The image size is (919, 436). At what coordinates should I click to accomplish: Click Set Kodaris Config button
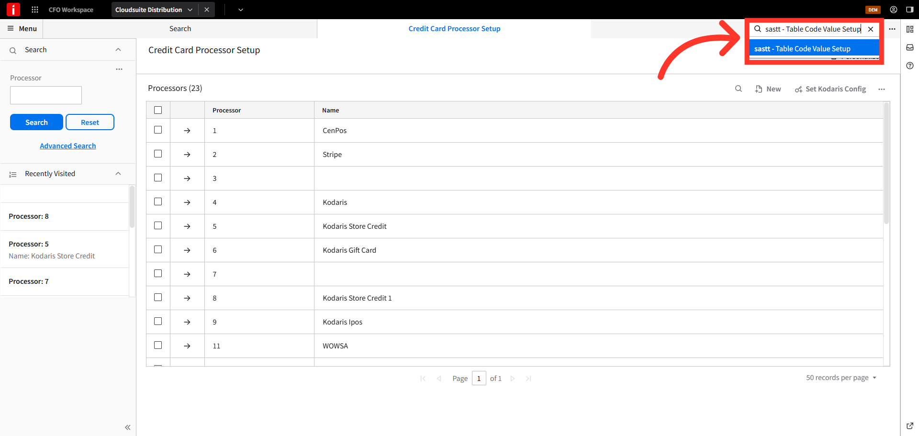point(830,89)
